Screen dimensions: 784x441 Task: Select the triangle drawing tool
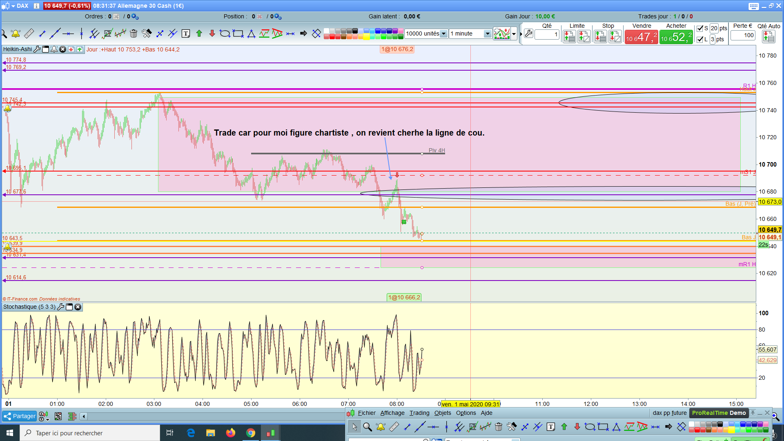click(x=251, y=34)
